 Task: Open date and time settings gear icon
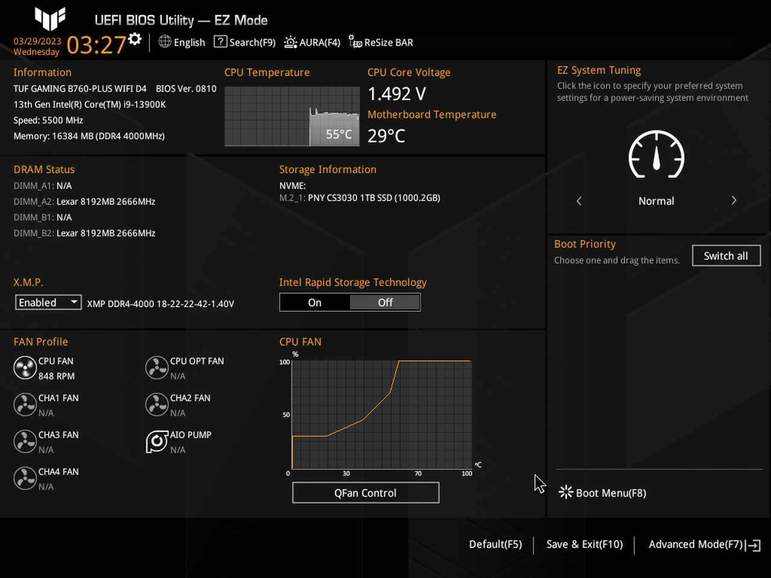(135, 39)
